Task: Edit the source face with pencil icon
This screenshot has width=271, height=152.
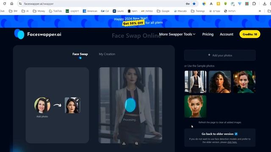Action: point(47,100)
